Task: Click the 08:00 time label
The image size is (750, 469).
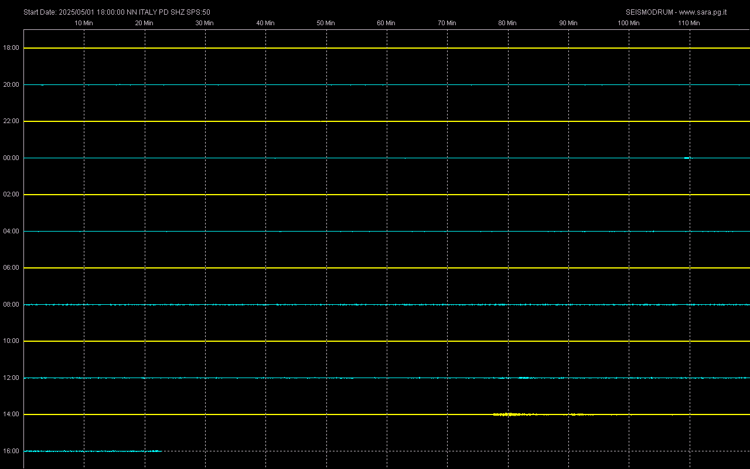Action: tap(12, 304)
